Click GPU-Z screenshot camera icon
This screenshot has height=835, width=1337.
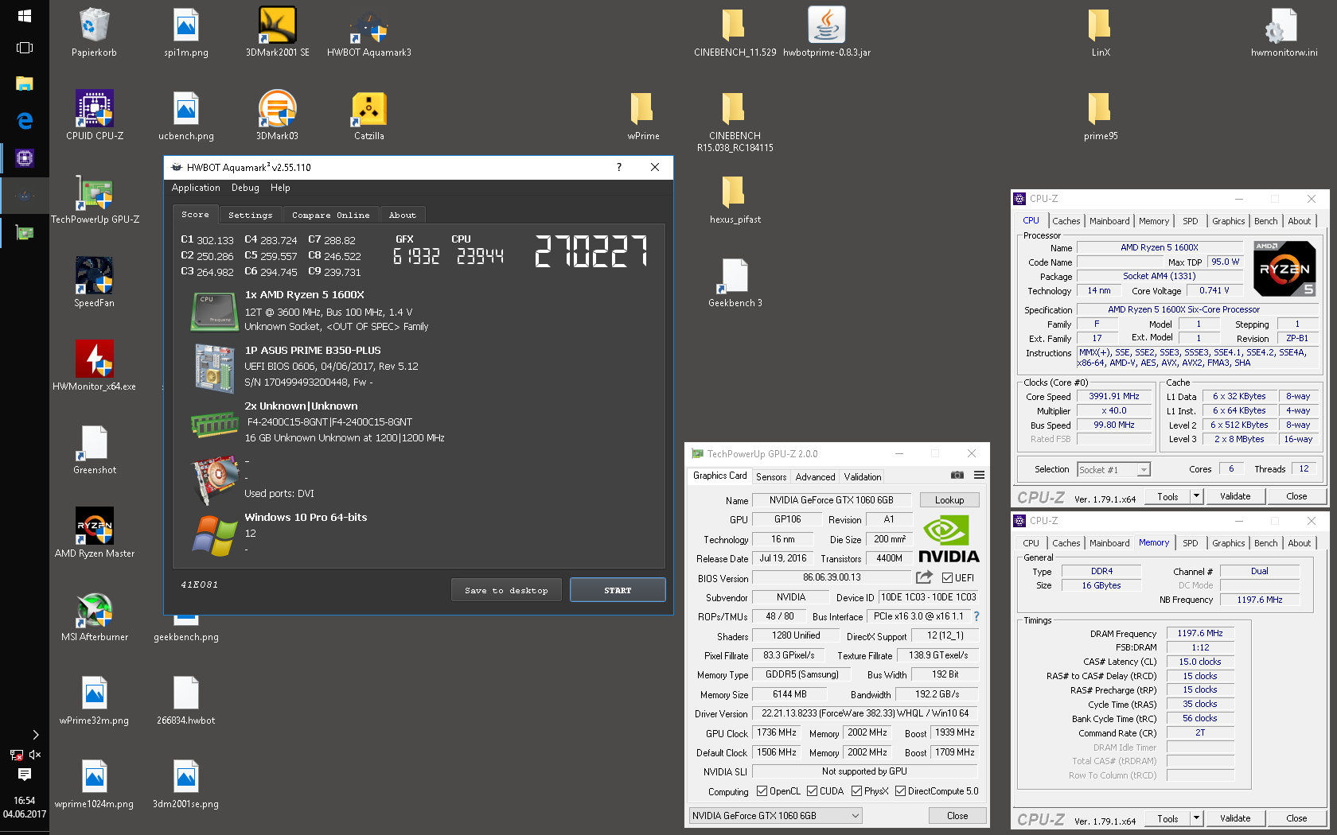957,475
